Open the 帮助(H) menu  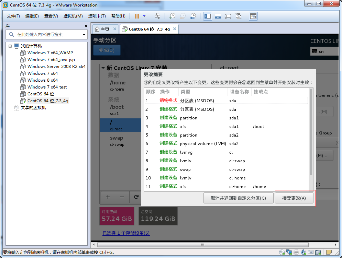(118, 16)
